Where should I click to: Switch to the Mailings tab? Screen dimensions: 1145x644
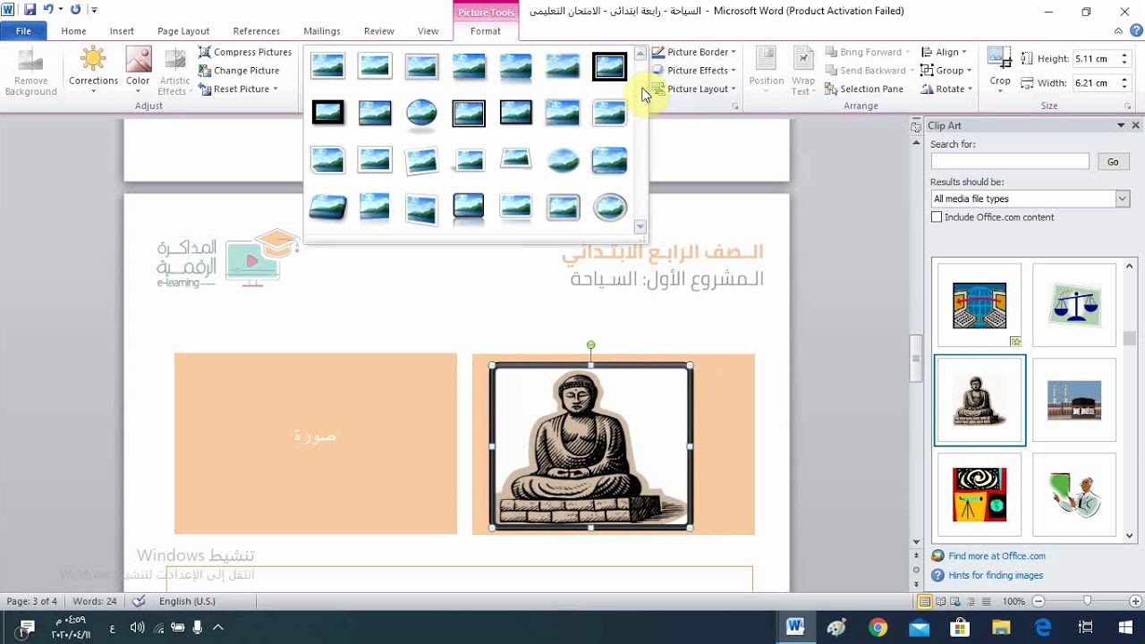322,31
